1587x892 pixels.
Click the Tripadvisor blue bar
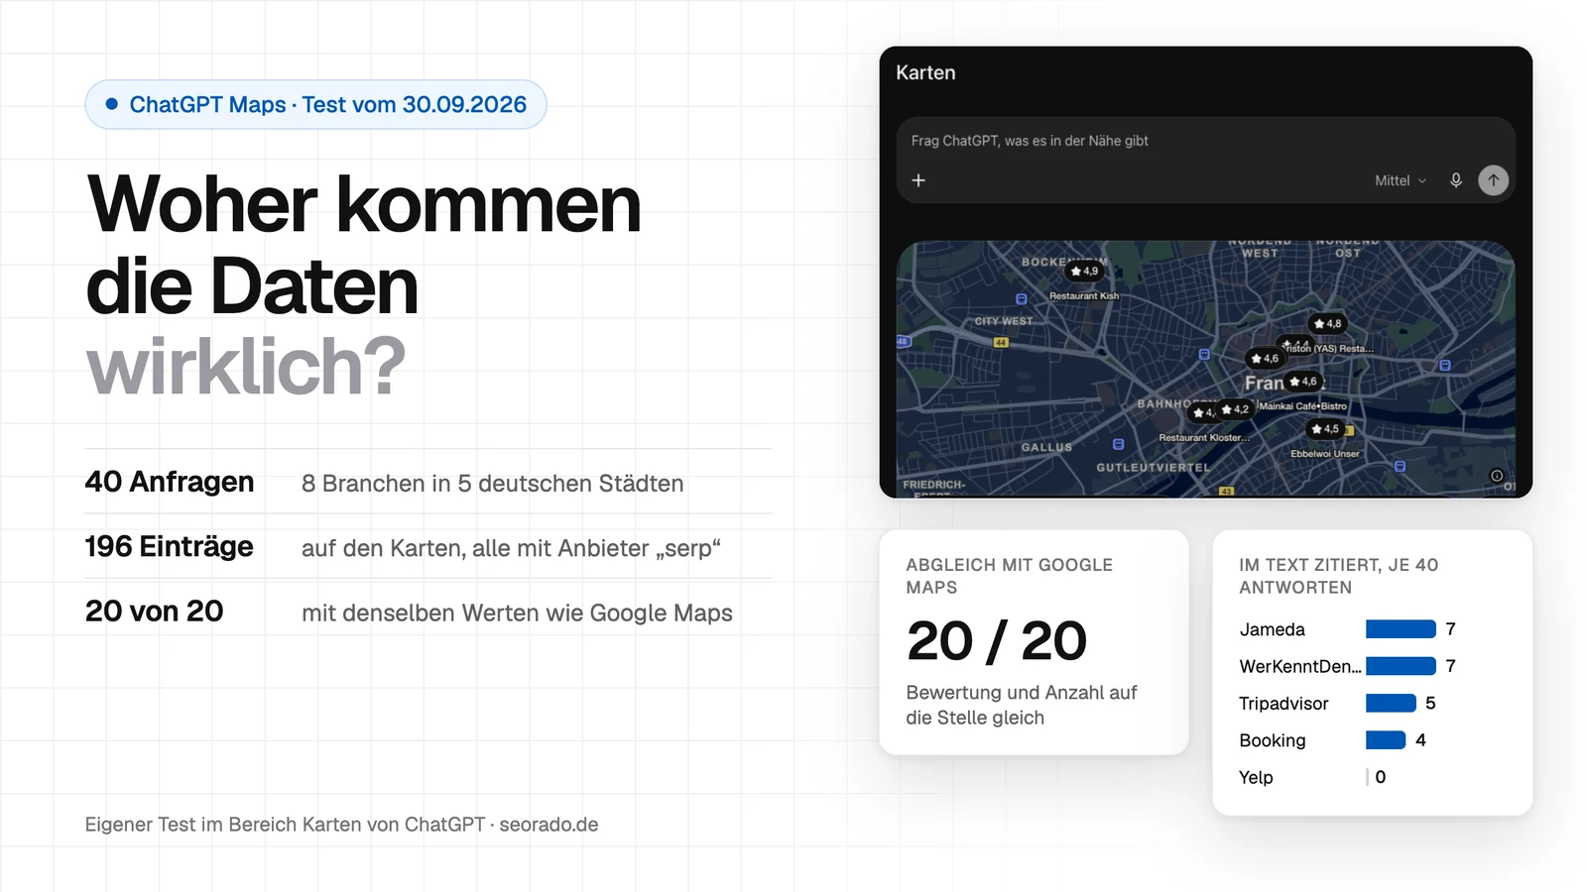[1391, 703]
